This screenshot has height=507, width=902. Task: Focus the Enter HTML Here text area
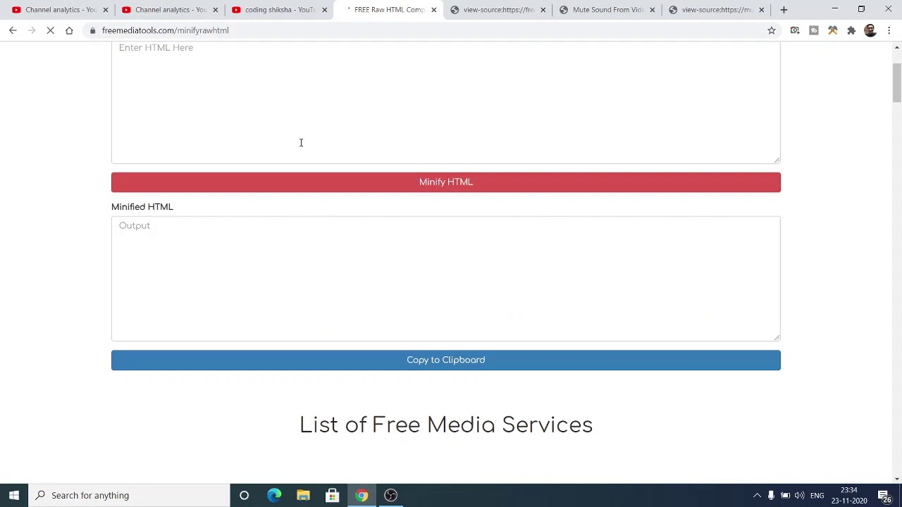(445, 102)
